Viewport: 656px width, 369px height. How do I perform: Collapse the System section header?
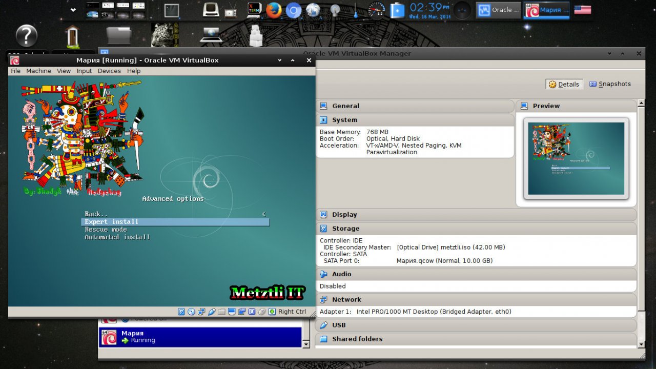coord(415,120)
